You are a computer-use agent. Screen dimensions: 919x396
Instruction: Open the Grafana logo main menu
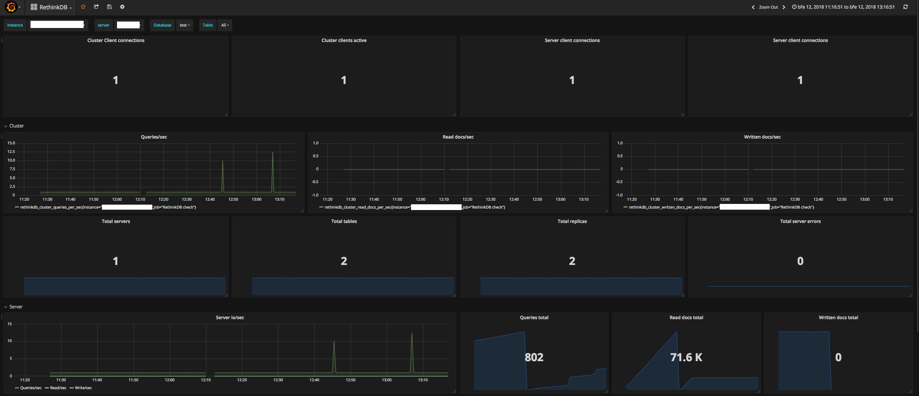[x=11, y=7]
